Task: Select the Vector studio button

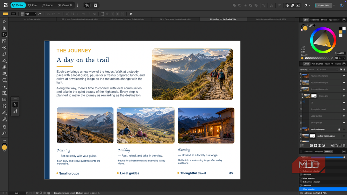Action: pyautogui.click(x=18, y=5)
